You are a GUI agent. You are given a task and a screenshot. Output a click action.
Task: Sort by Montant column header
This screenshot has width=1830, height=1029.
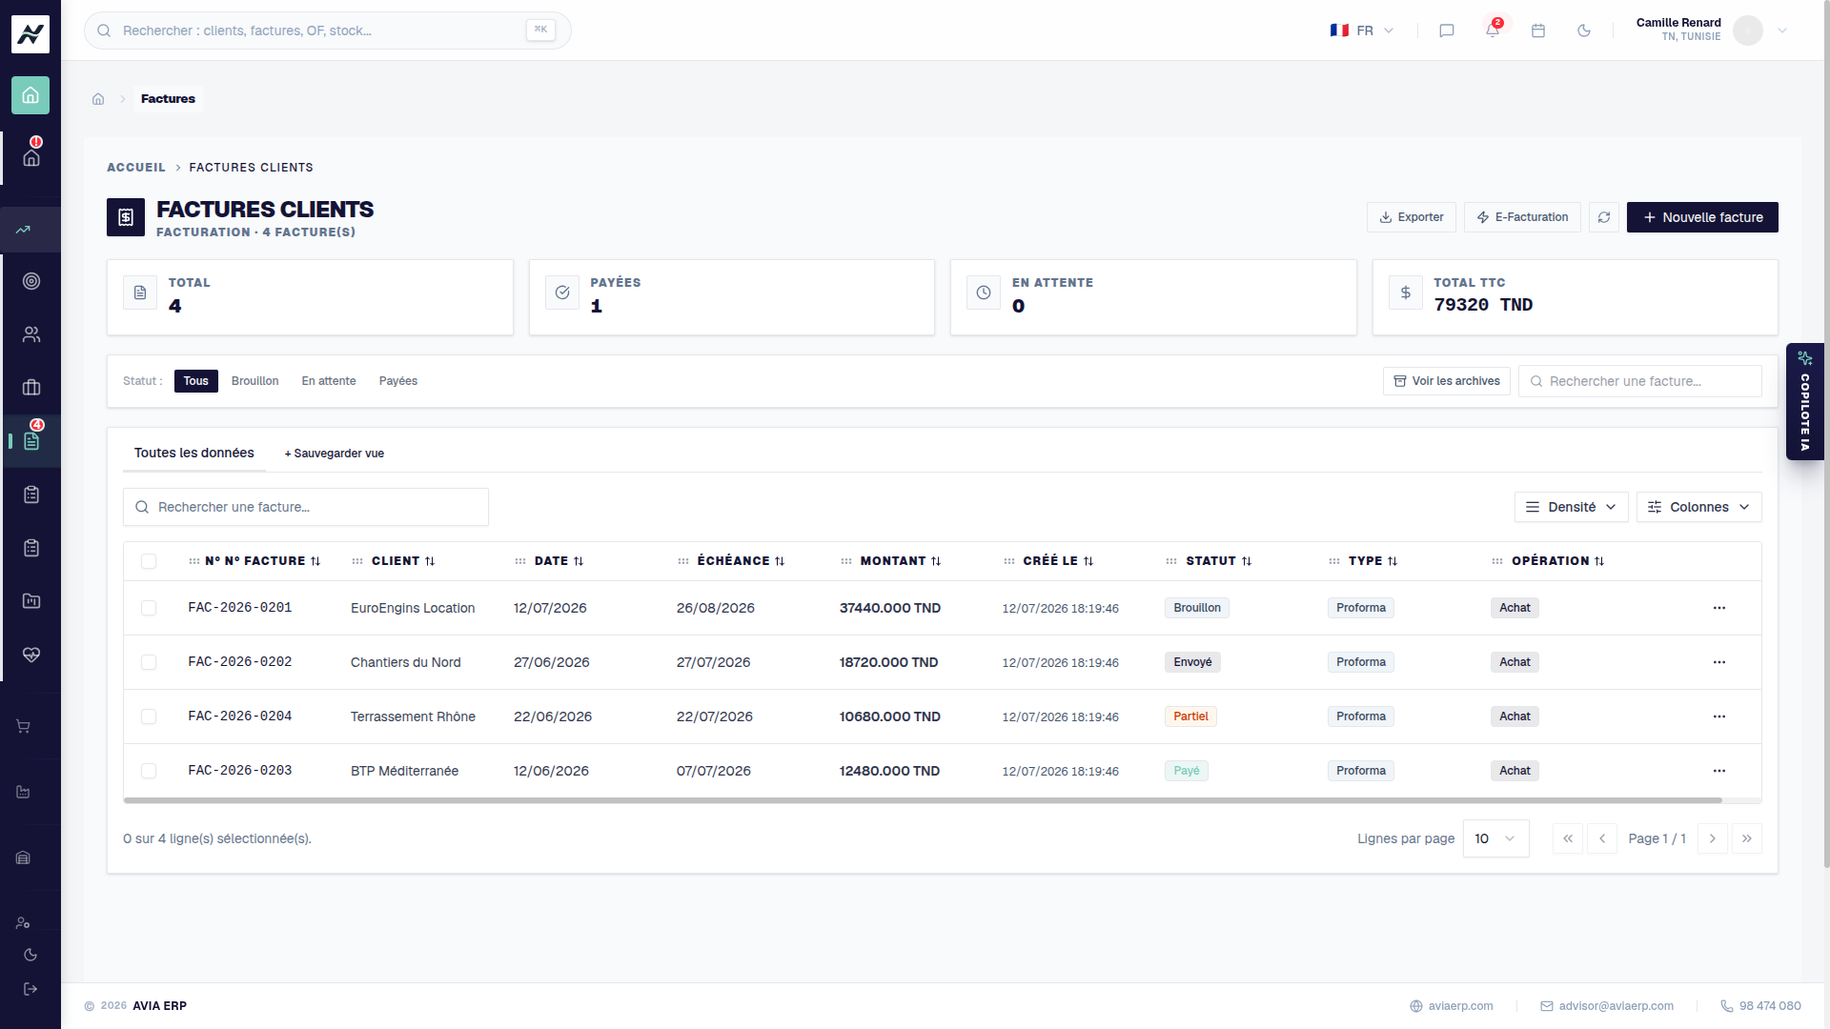pyautogui.click(x=901, y=561)
